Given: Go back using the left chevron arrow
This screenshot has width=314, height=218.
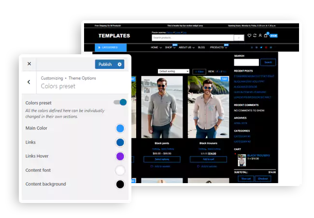Looking at the screenshot, I should tap(29, 82).
